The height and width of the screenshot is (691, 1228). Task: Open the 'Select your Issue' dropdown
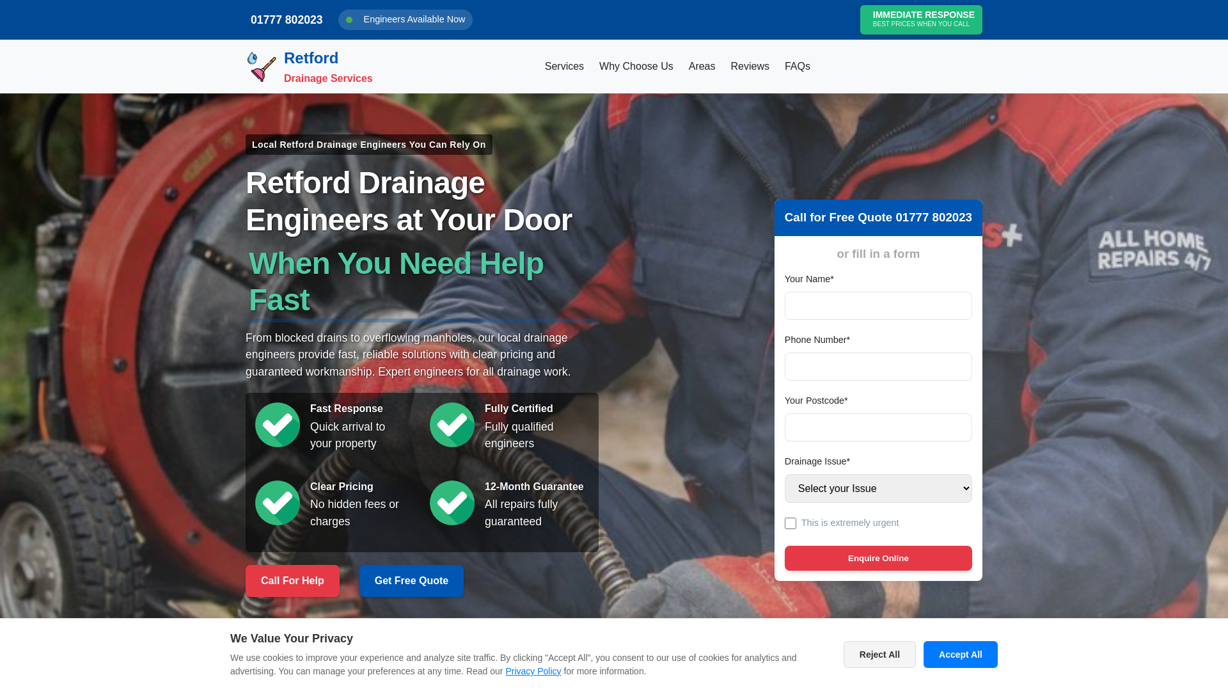(x=878, y=488)
